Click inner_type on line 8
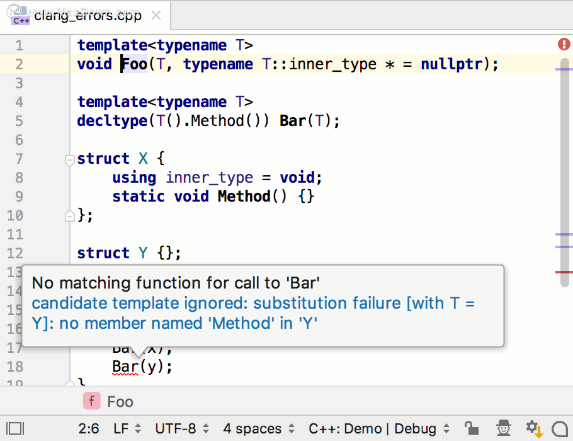Viewport: 573px width, 441px height. pyautogui.click(x=210, y=178)
